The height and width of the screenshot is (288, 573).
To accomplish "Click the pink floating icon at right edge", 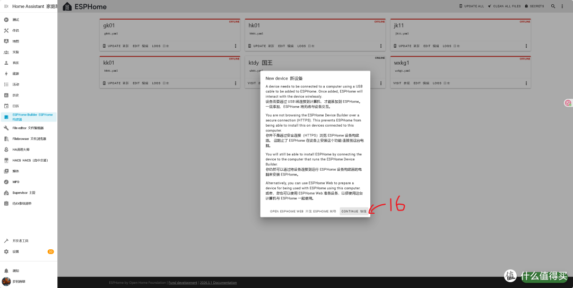I will coord(568,103).
